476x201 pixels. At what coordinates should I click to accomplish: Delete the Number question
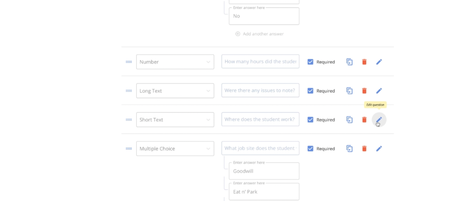(364, 62)
